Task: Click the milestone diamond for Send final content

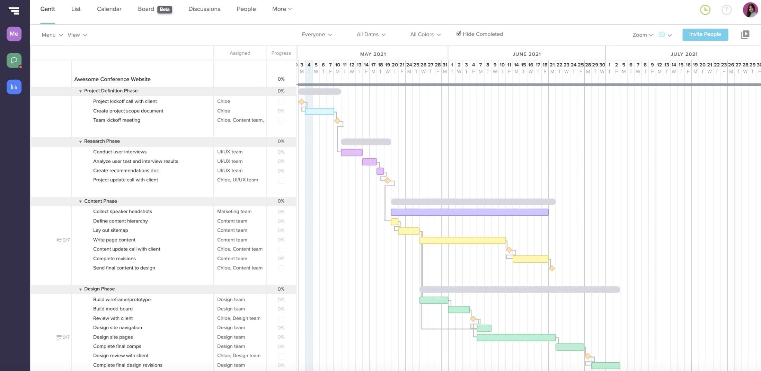Action: point(552,268)
